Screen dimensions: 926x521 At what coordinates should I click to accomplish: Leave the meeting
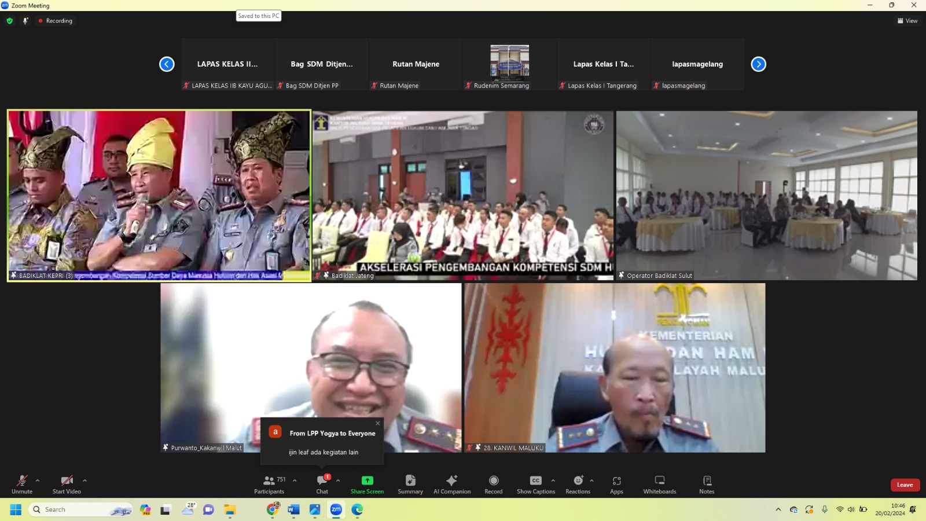(x=905, y=485)
